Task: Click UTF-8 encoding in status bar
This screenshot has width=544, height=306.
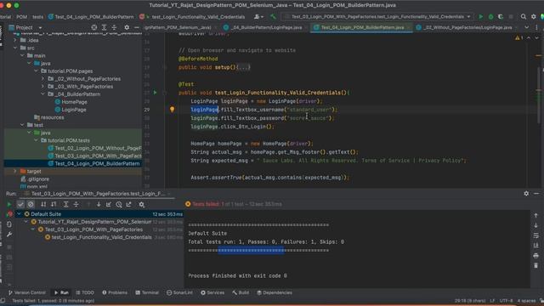Action: (x=506, y=300)
